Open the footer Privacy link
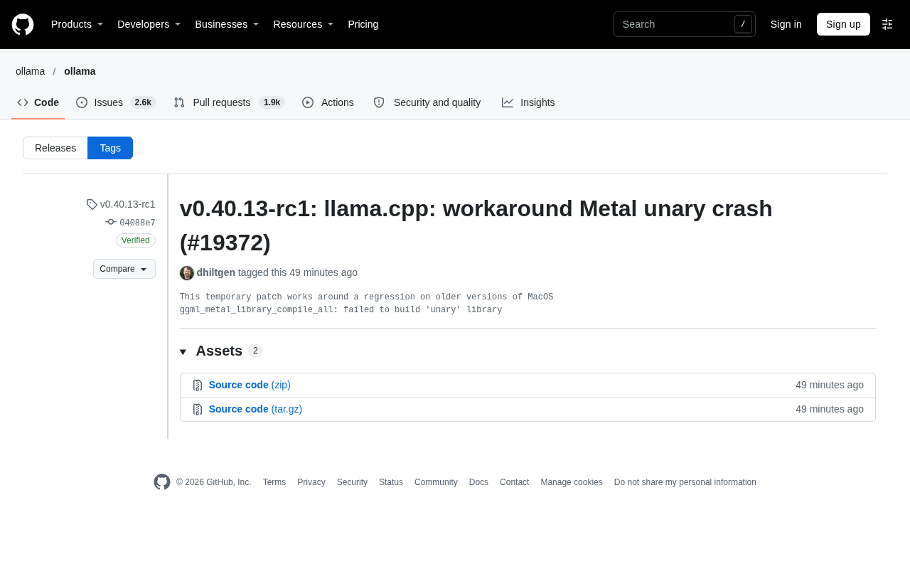Image resolution: width=910 pixels, height=569 pixels. tap(311, 482)
